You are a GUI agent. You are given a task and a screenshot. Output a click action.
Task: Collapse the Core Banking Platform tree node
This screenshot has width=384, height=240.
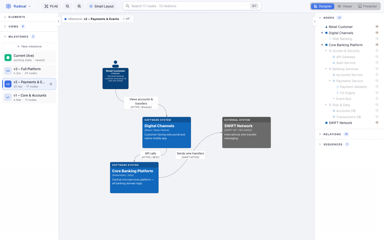(x=322, y=45)
